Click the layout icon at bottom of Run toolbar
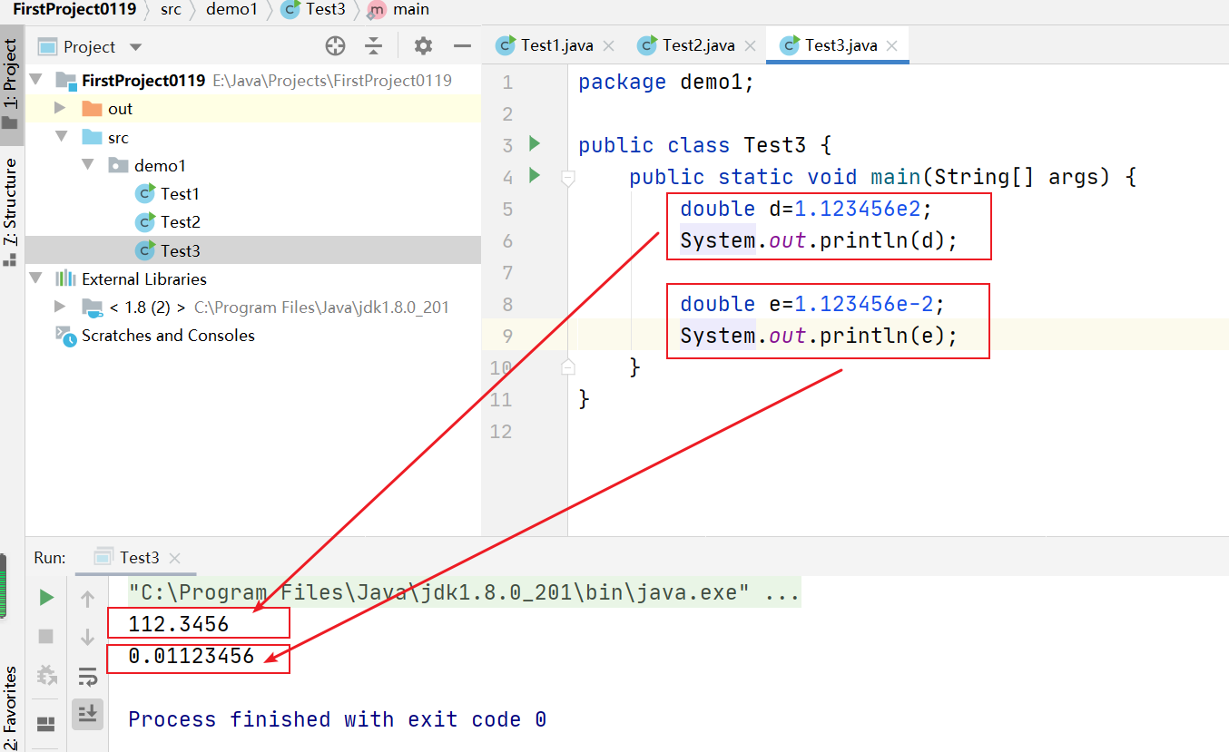Screen dimensions: 1229x752 point(46,724)
